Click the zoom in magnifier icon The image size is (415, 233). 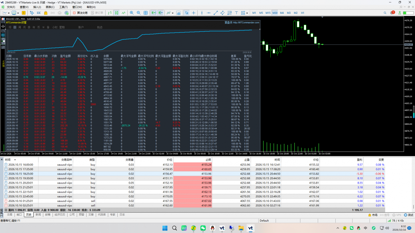(x=132, y=13)
